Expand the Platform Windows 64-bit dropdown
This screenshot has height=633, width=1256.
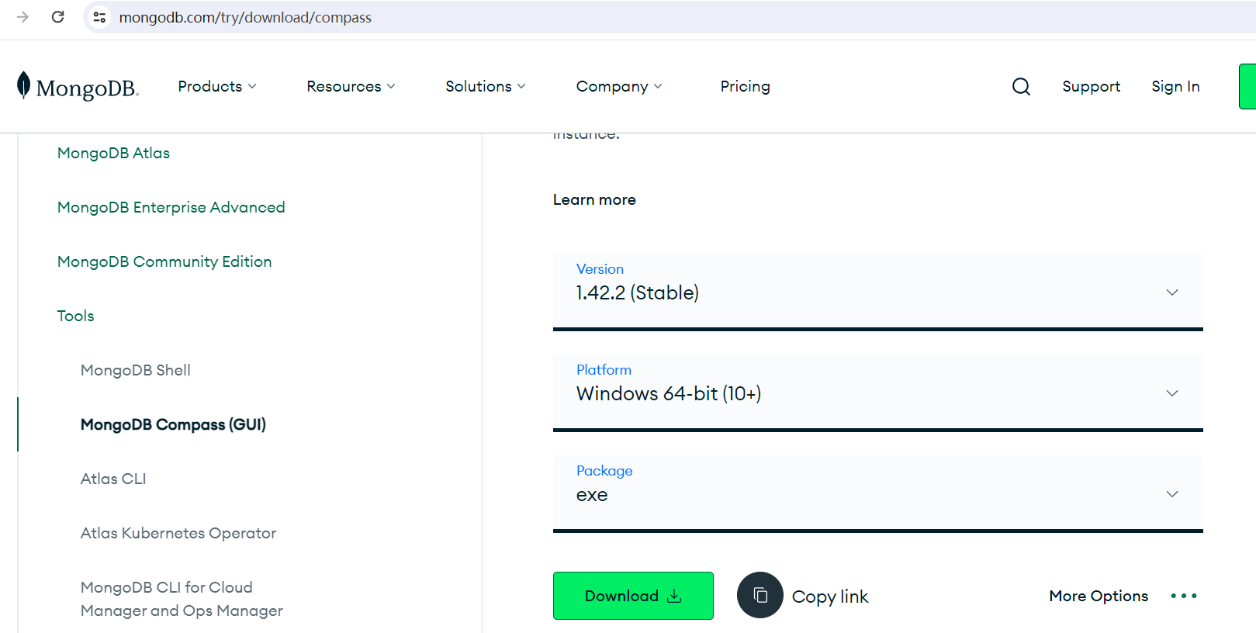877,393
